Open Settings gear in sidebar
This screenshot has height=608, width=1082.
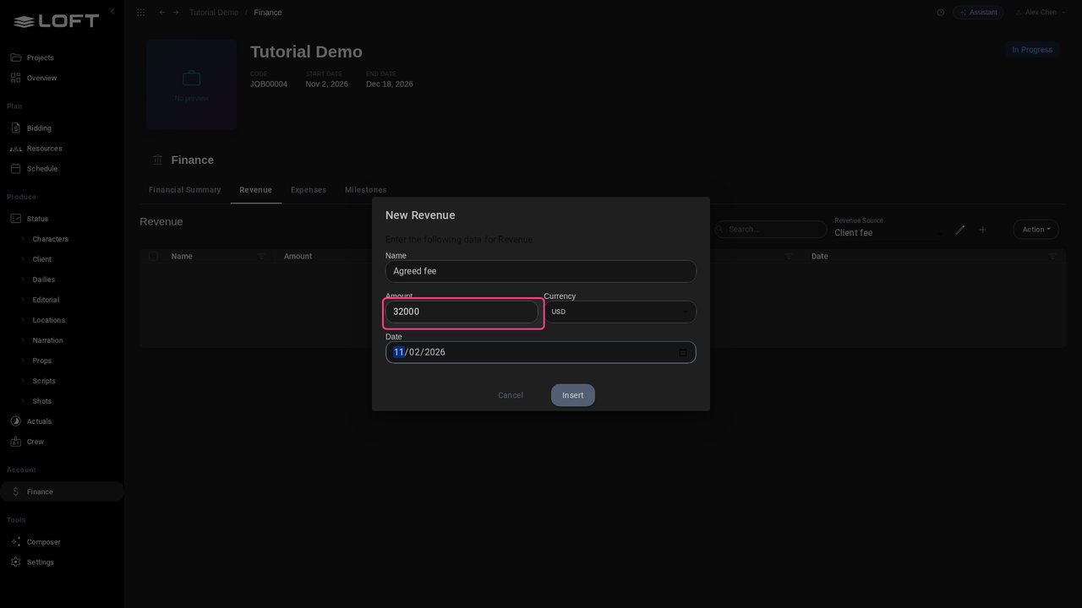40,562
